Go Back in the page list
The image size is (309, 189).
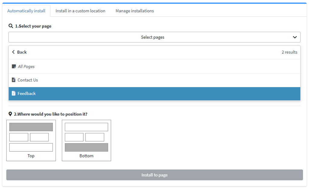tap(22, 52)
